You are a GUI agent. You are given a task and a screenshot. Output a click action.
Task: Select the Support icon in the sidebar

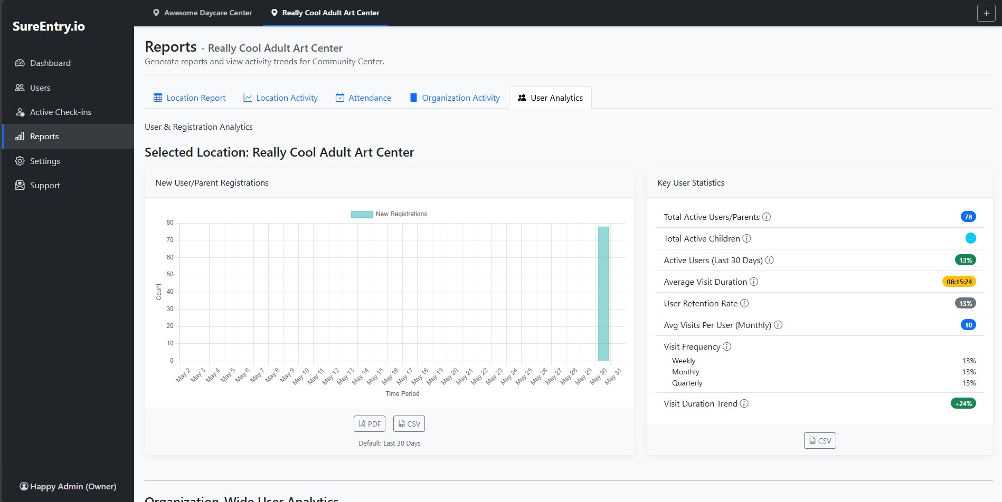(20, 185)
